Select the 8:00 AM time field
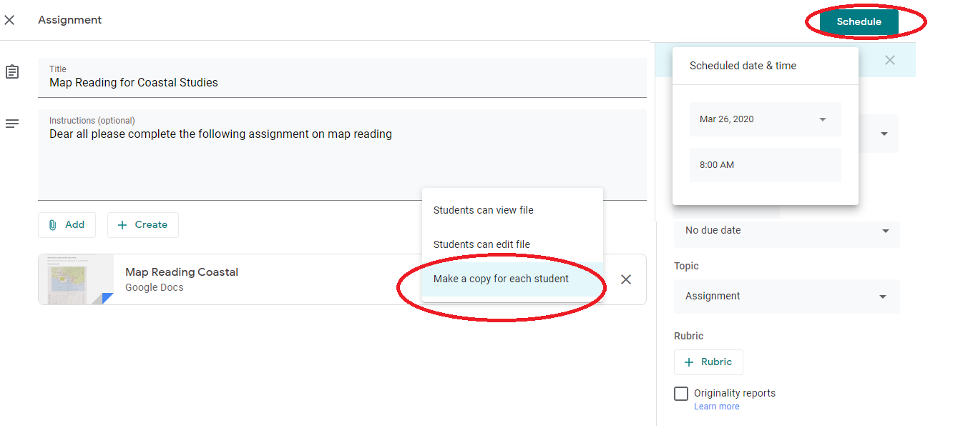963x433 pixels. (765, 164)
